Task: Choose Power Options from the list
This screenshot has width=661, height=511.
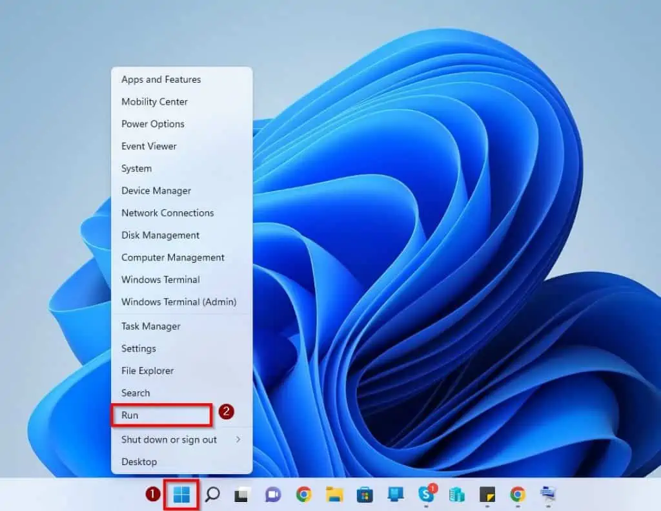Action: (152, 123)
